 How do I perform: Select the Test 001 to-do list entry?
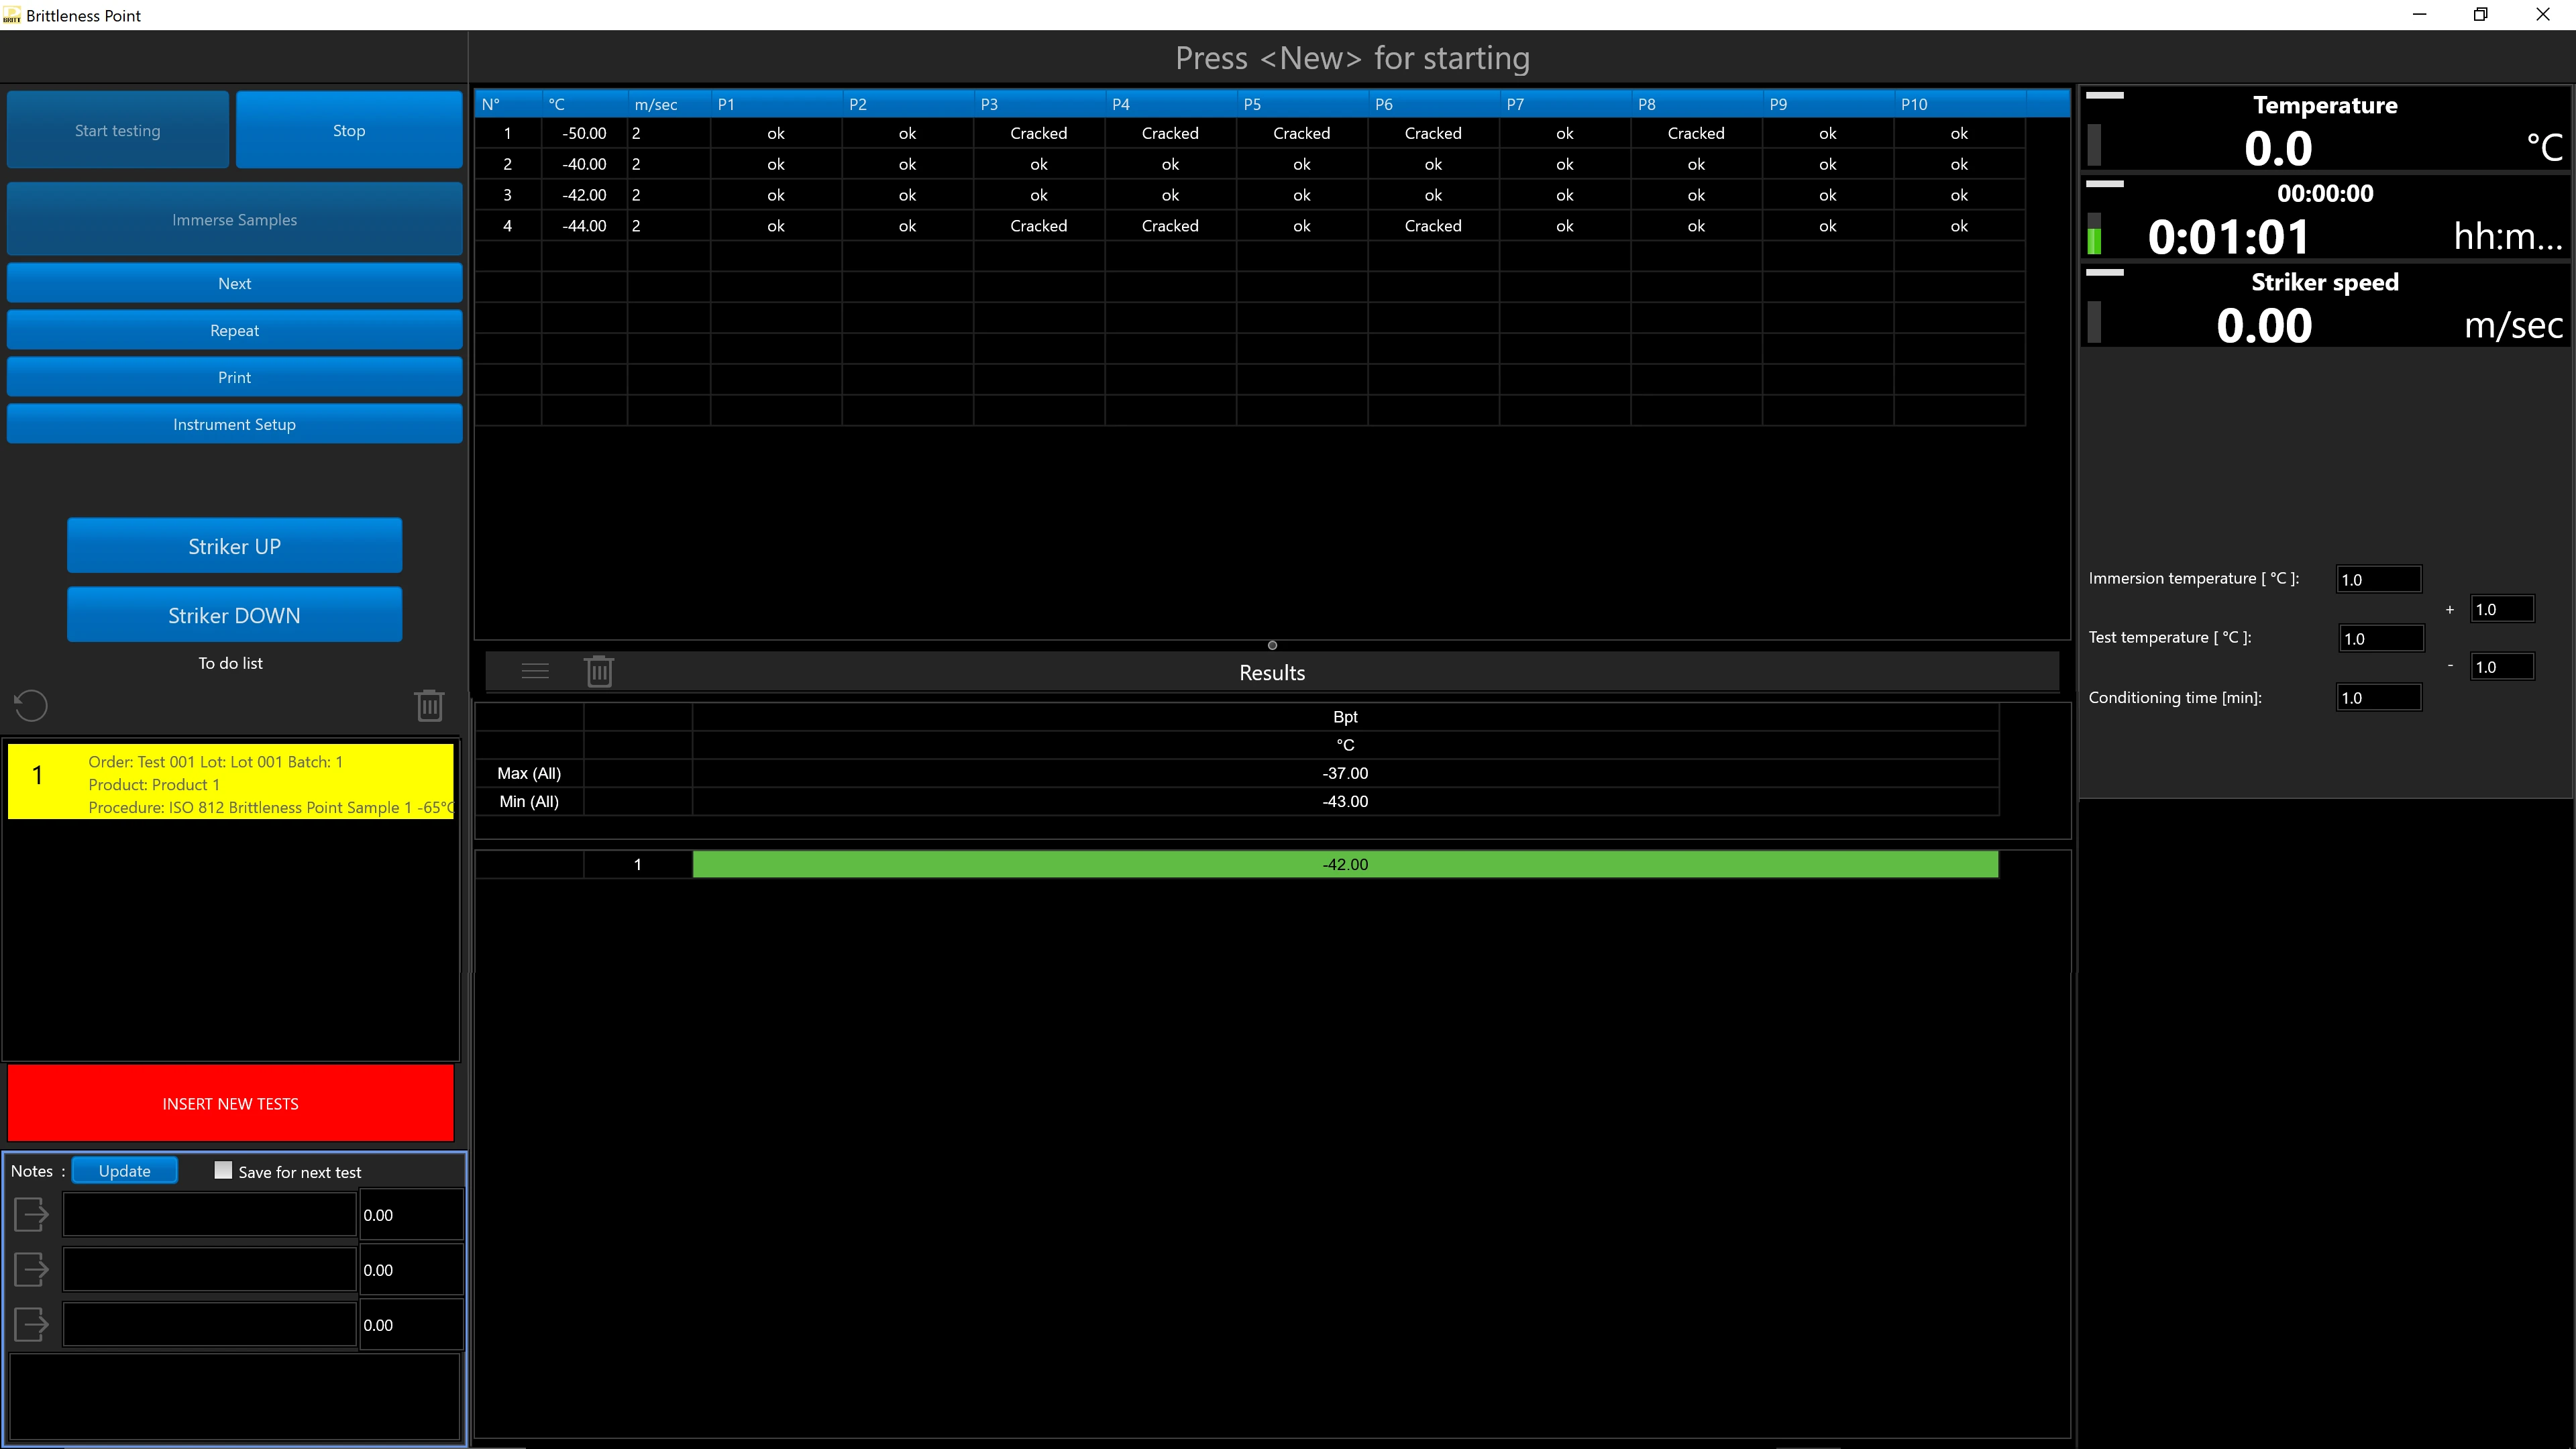click(x=231, y=783)
